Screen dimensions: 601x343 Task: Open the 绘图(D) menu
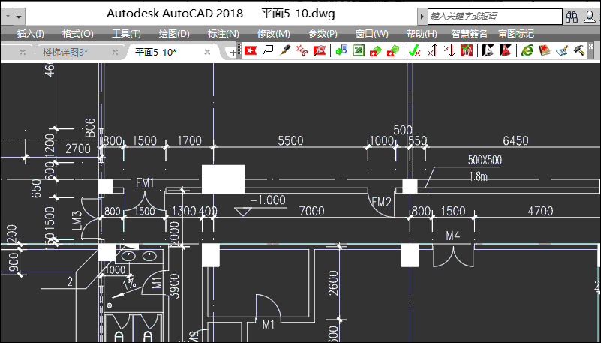tap(174, 33)
